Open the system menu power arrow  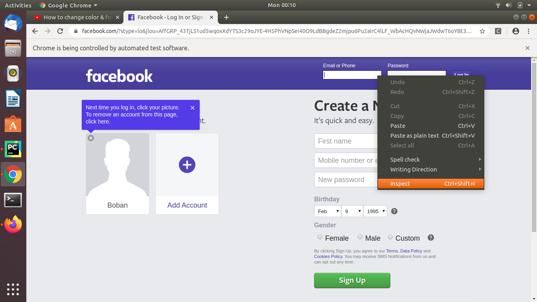tap(530, 5)
